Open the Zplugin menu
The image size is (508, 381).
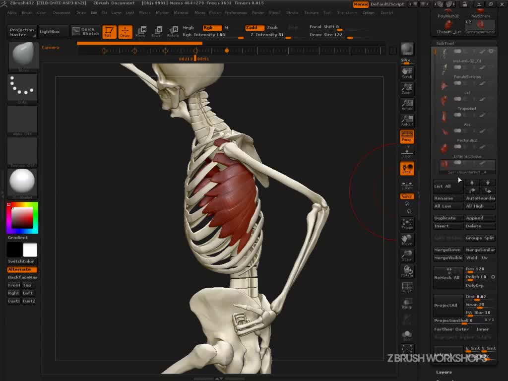(x=369, y=12)
